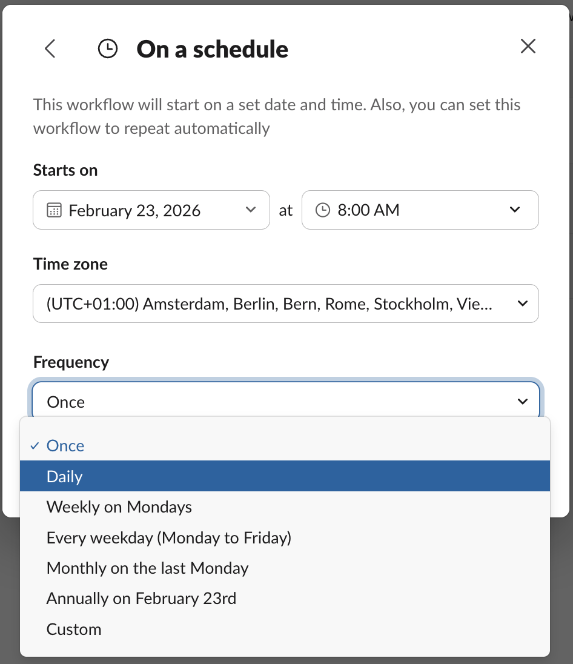Click the calendar icon in the date field
This screenshot has height=664, width=573.
(x=55, y=210)
